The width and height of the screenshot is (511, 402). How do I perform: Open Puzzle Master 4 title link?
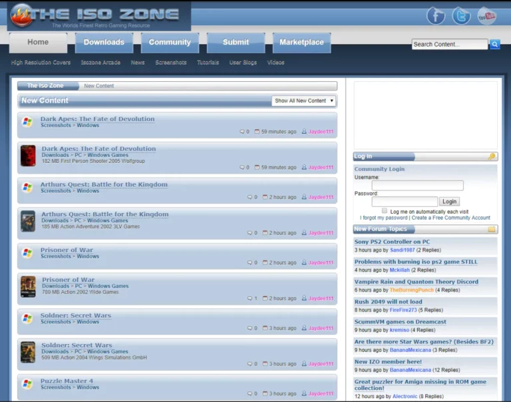tap(67, 381)
